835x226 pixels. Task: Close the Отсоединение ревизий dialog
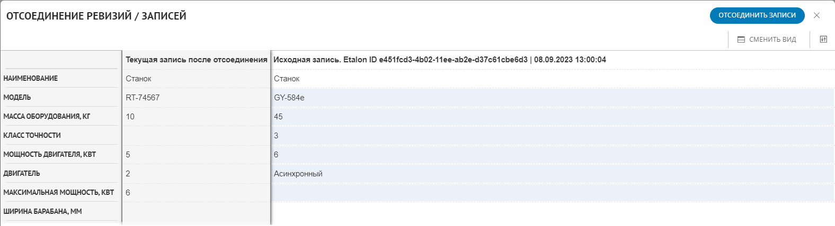coord(816,15)
